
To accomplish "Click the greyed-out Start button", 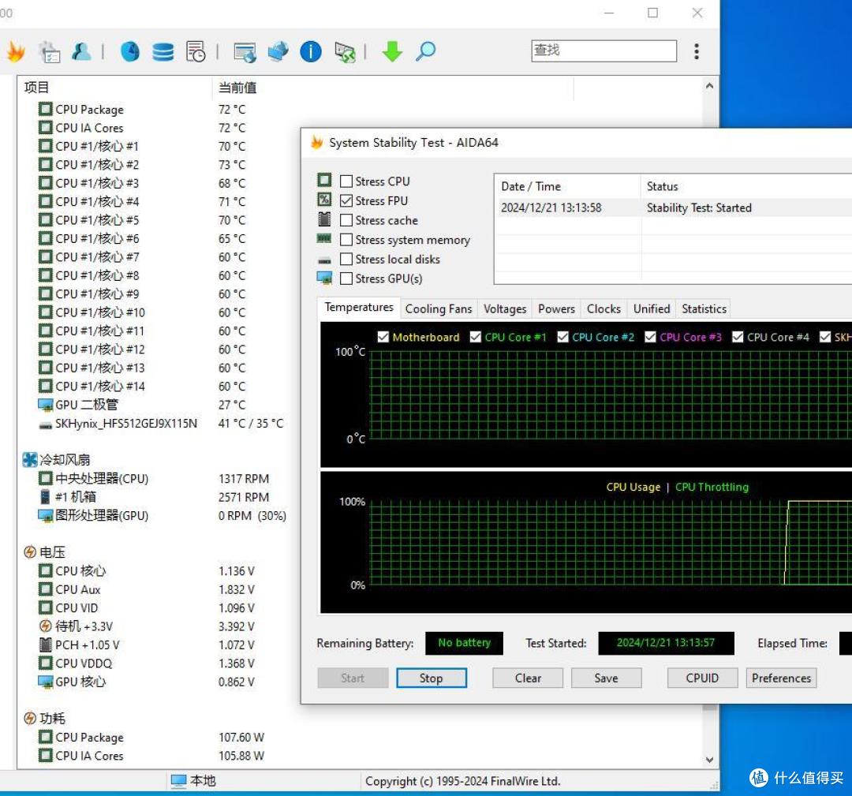I will click(x=353, y=678).
